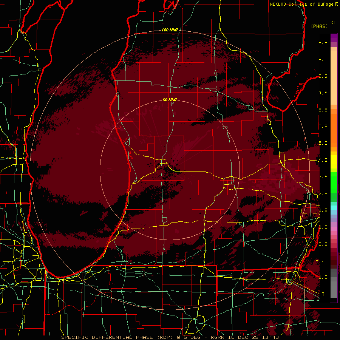This screenshot has width=340, height=340.
Task: Select the 1.8 legend value
Action: click(323, 210)
